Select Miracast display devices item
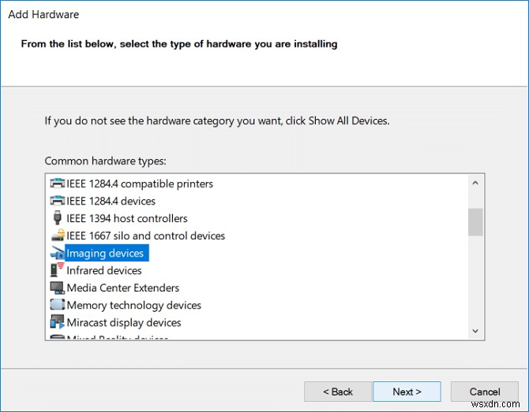 [124, 322]
